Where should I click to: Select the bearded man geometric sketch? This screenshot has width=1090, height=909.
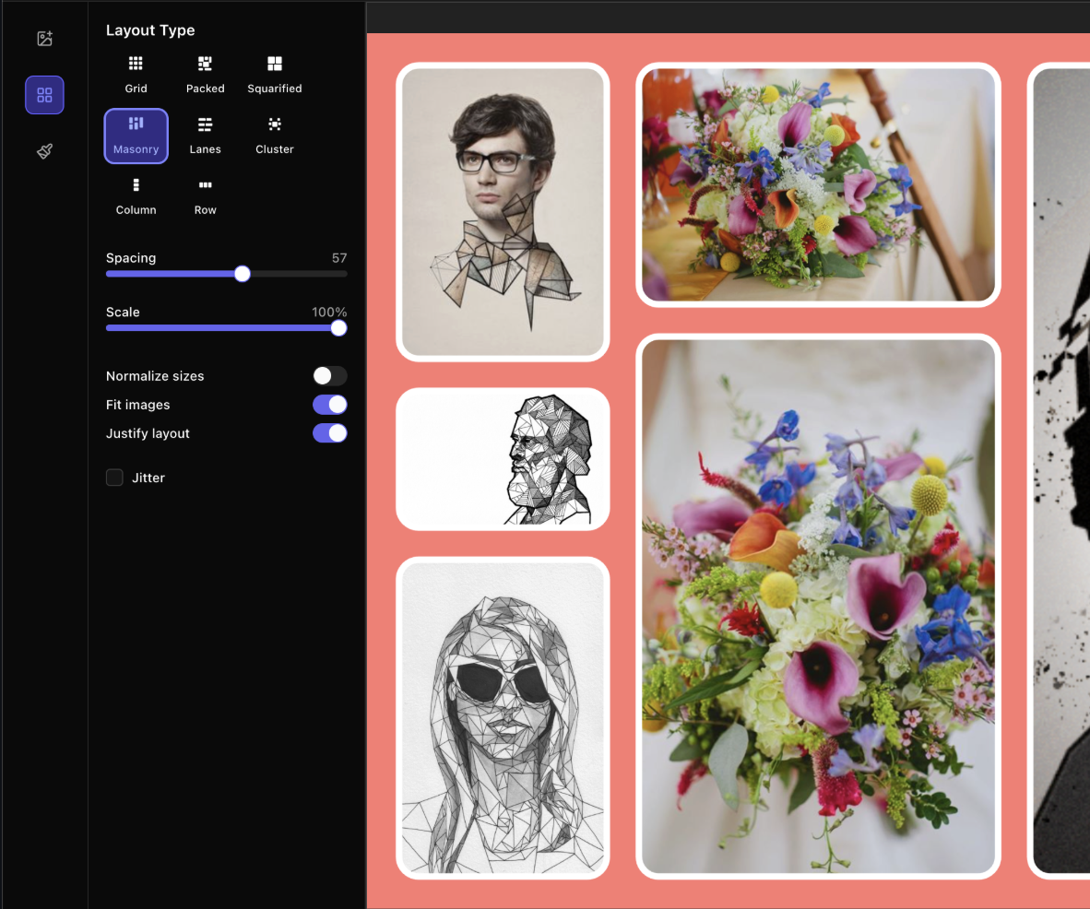coord(503,458)
